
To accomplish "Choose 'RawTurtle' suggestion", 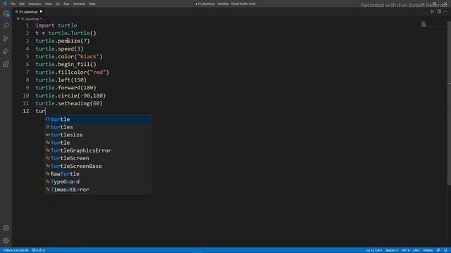I will 98,174.
